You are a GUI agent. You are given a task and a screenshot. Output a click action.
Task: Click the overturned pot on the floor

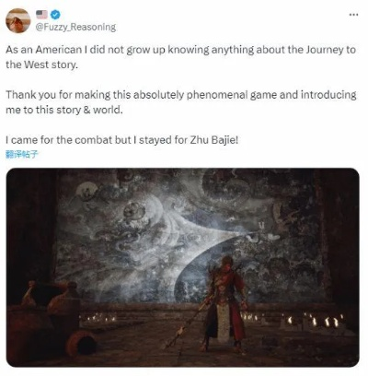[80, 344]
